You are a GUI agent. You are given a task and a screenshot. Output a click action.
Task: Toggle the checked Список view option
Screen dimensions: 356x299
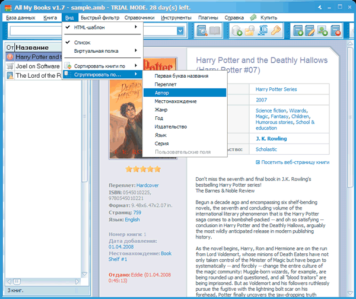tap(82, 43)
